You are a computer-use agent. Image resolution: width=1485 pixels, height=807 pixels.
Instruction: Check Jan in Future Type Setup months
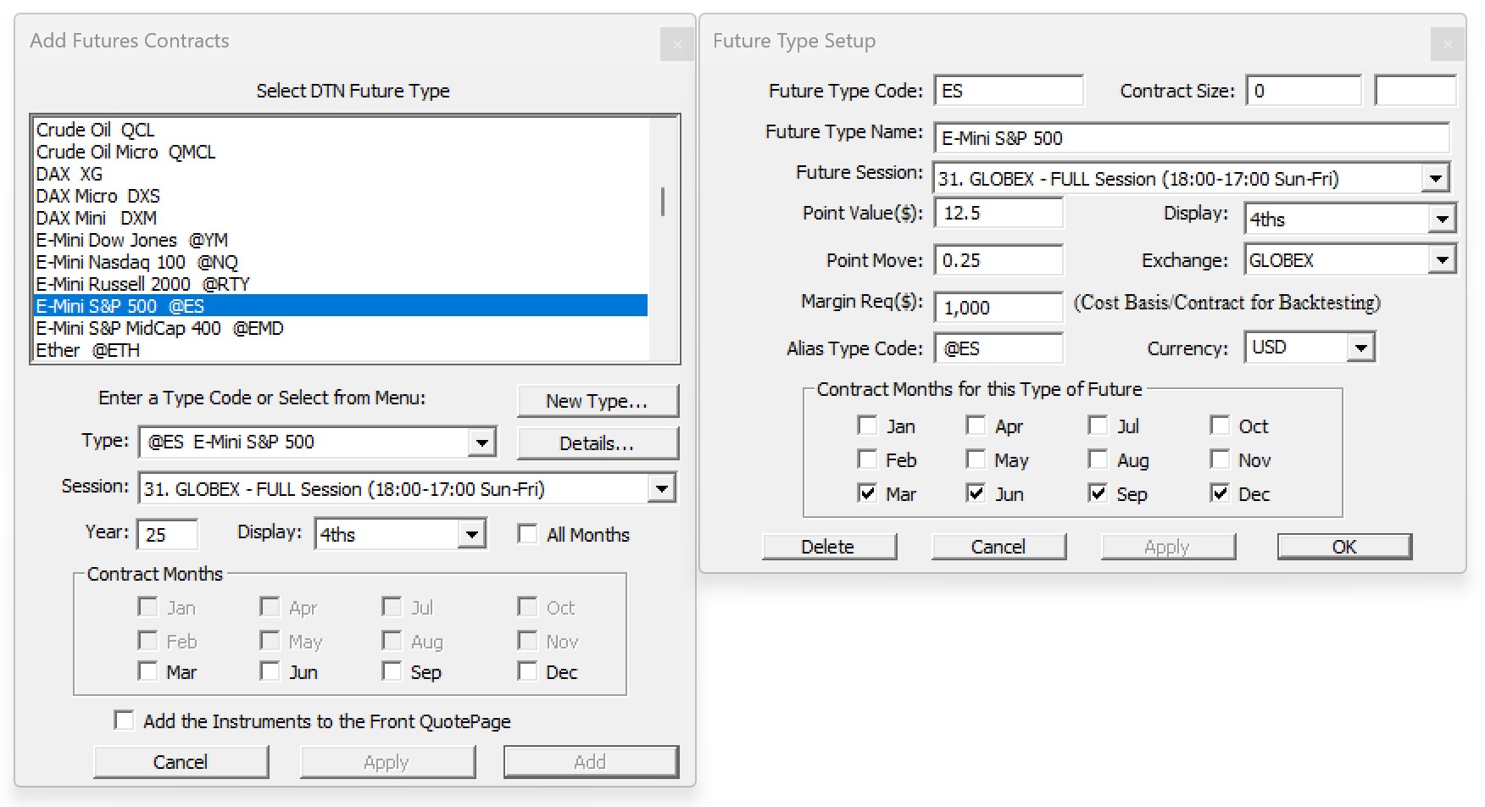(x=867, y=426)
